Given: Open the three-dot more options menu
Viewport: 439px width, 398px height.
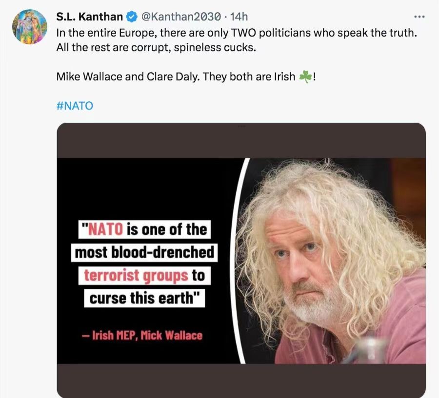Looking at the screenshot, I should coord(419,17).
